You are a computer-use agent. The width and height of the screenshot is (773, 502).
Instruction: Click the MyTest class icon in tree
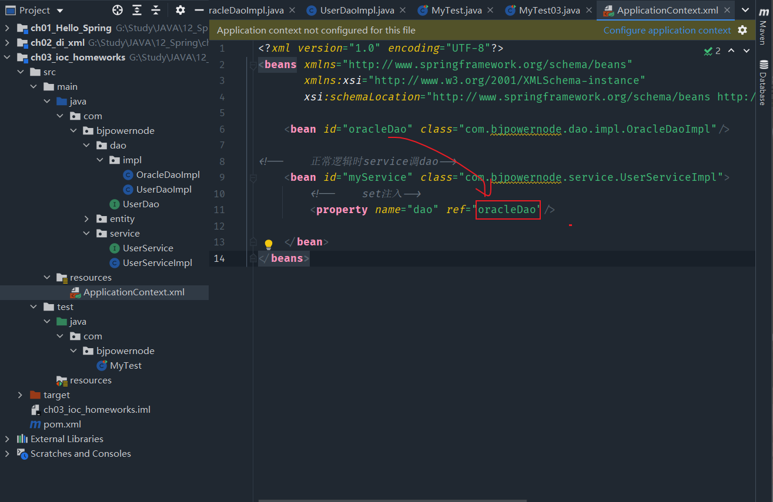click(x=102, y=365)
